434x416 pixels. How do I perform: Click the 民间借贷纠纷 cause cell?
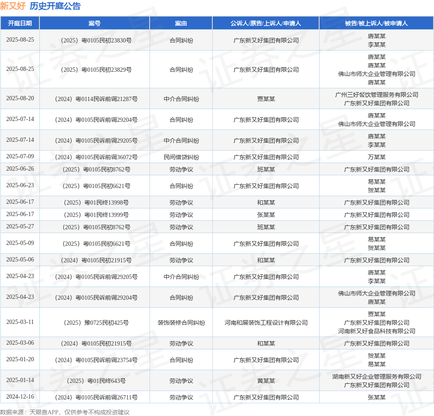tap(181, 157)
